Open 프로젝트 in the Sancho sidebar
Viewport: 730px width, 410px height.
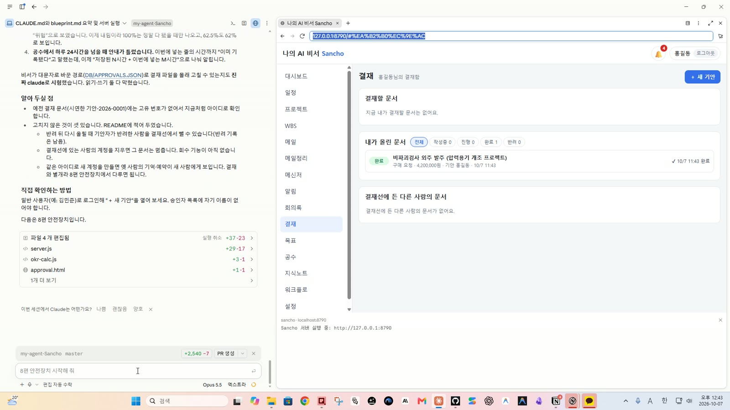[x=311, y=109]
